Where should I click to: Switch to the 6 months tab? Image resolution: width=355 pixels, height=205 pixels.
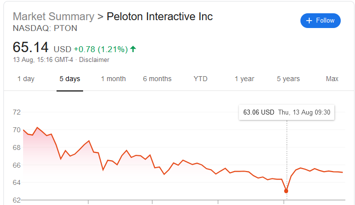tap(157, 79)
